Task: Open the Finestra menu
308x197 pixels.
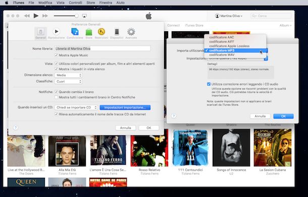Action: 106,3
